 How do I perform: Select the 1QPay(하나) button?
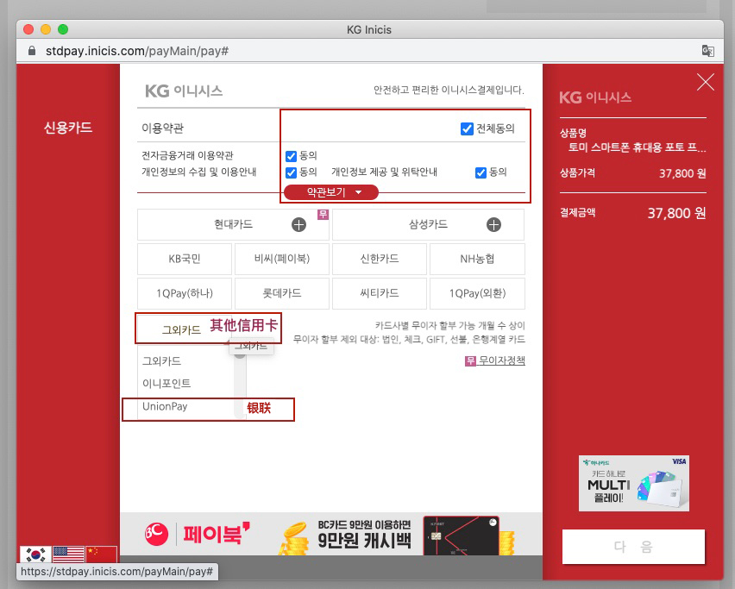[x=185, y=294]
